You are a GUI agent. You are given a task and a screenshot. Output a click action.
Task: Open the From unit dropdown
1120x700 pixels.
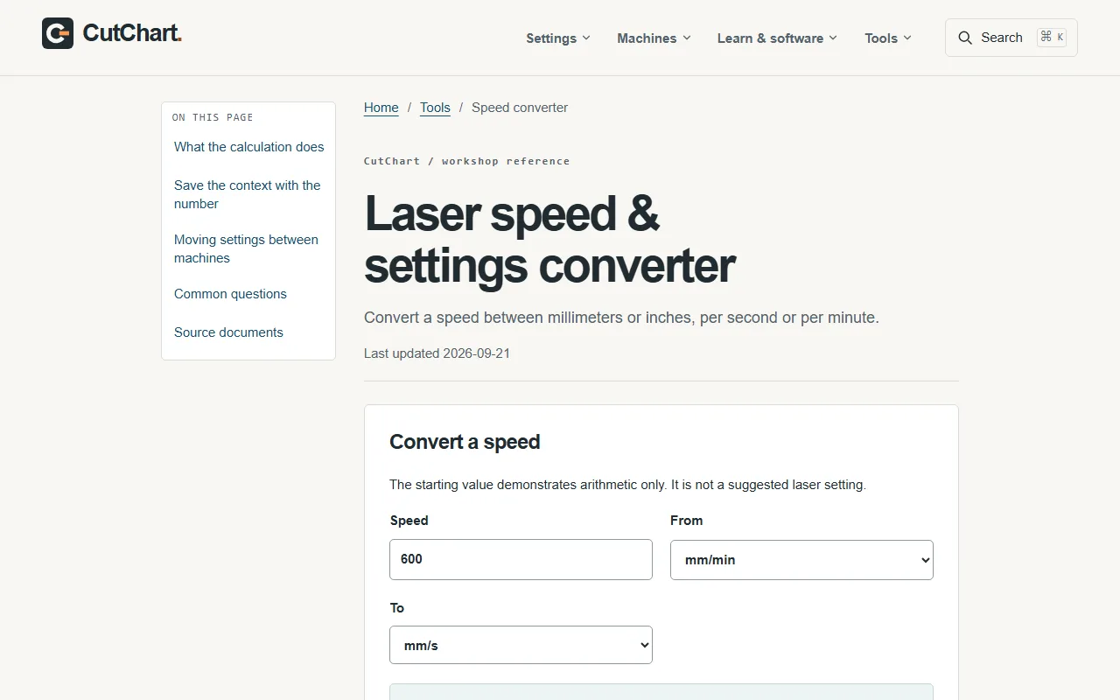click(x=801, y=559)
